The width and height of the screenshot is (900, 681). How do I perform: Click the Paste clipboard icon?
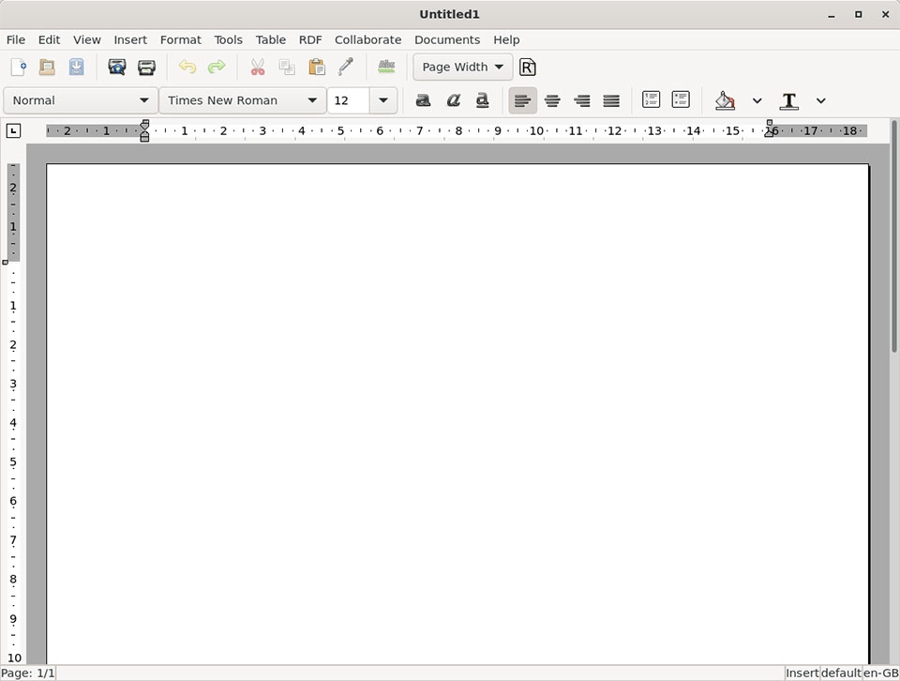tap(317, 67)
